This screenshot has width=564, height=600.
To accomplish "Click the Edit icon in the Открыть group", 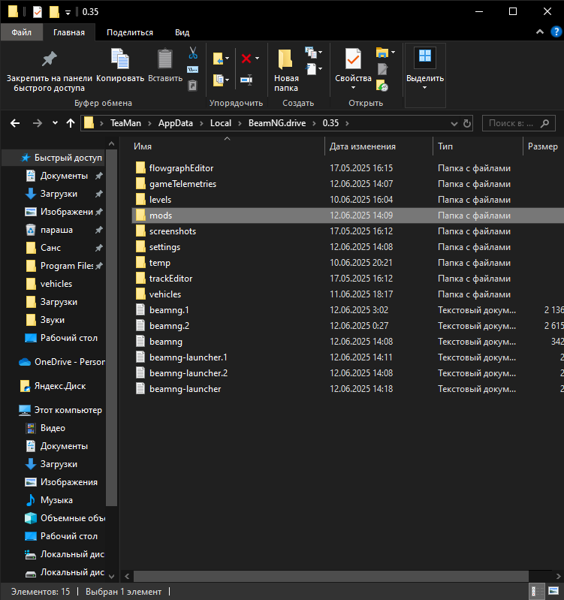I will click(382, 69).
